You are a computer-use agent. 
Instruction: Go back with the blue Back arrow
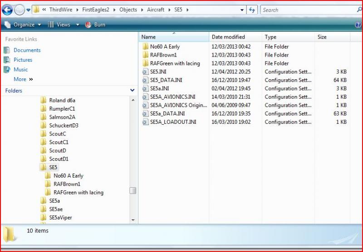tap(7, 10)
